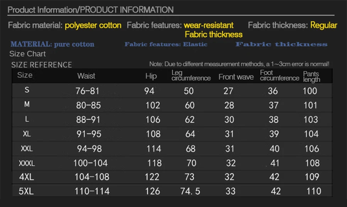Click the Front wave column header
This screenshot has width=347, height=207.
click(x=236, y=77)
